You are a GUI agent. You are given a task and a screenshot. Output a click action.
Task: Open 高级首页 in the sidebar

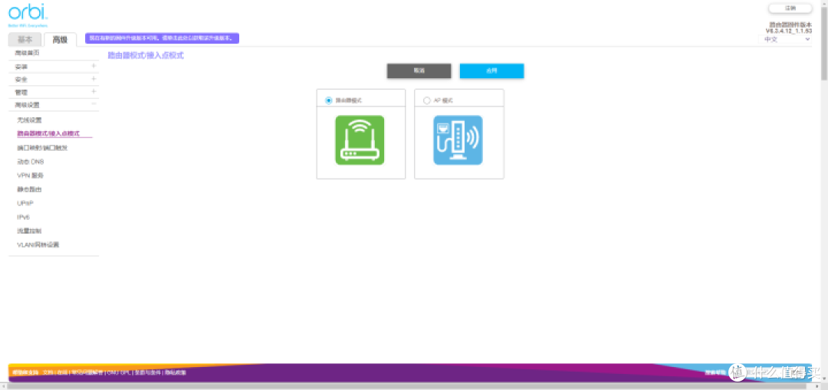point(28,54)
